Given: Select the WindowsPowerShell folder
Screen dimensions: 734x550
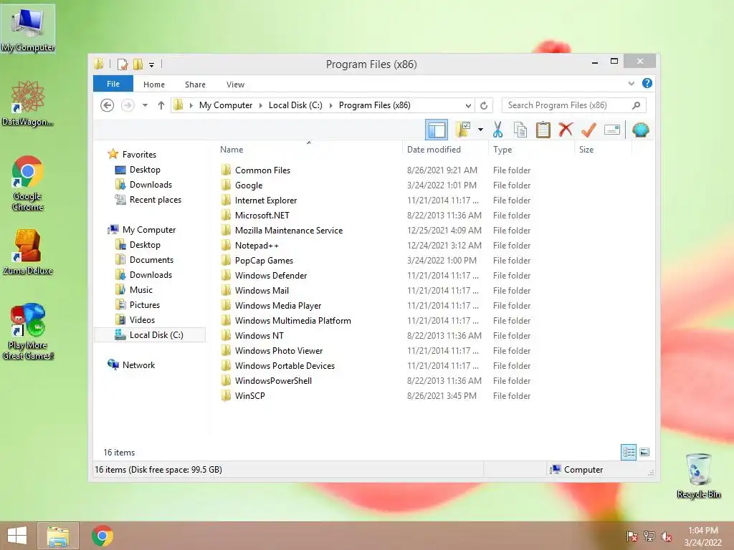Looking at the screenshot, I should pos(273,381).
